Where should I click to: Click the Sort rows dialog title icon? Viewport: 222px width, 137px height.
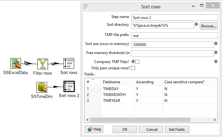click(x=86, y=7)
